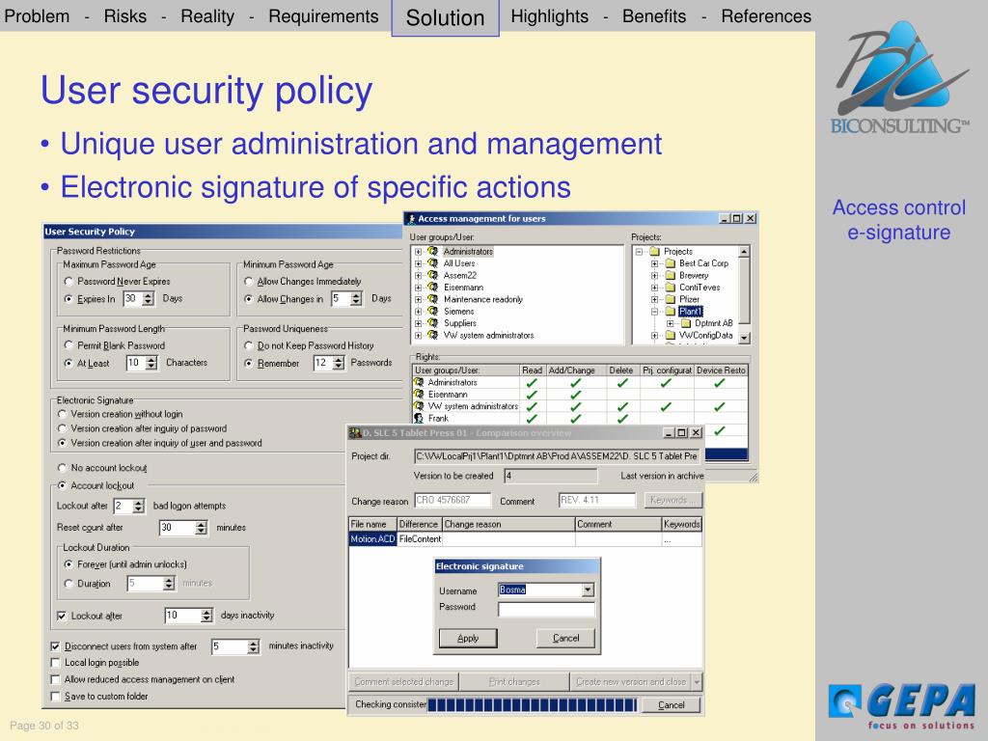Switch to the Benefits section tab

click(x=654, y=15)
